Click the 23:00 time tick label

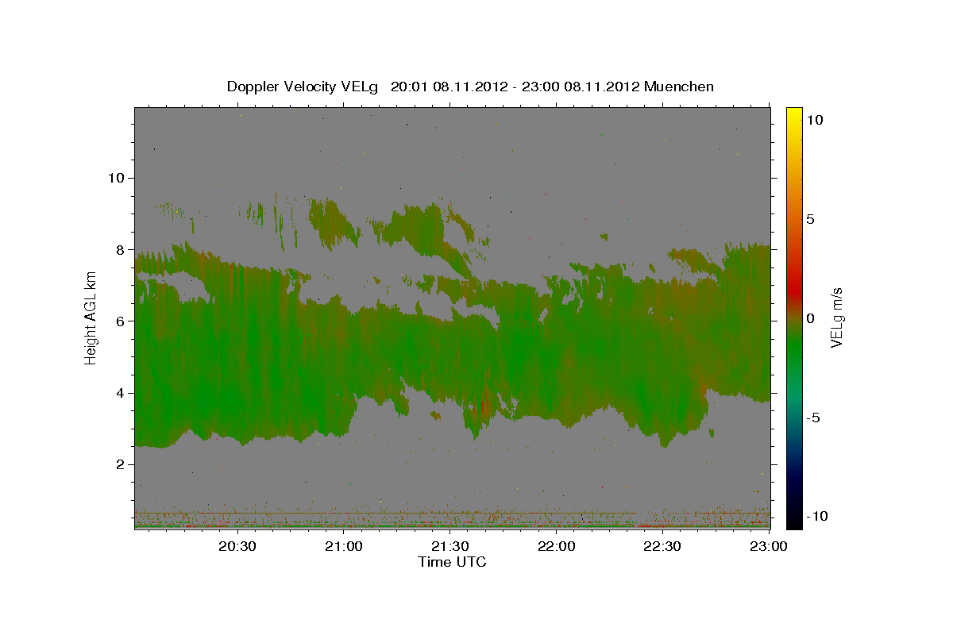[x=768, y=546]
